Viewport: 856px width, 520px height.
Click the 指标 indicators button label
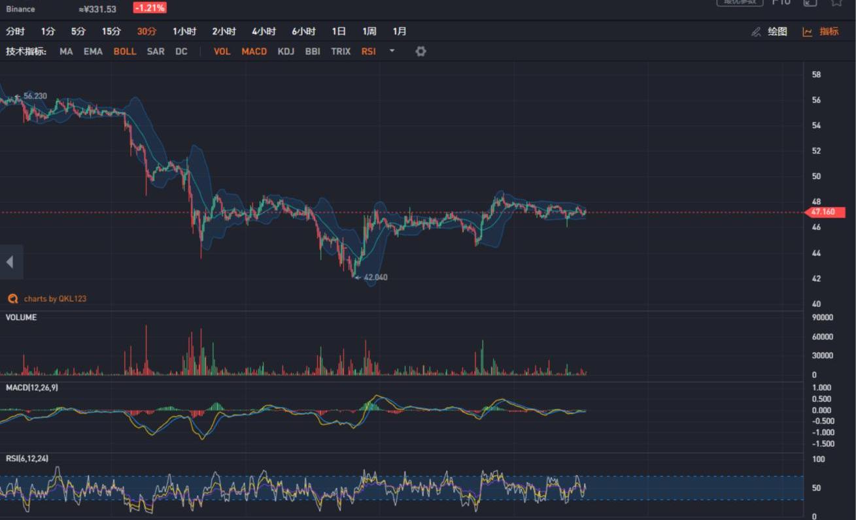click(829, 31)
